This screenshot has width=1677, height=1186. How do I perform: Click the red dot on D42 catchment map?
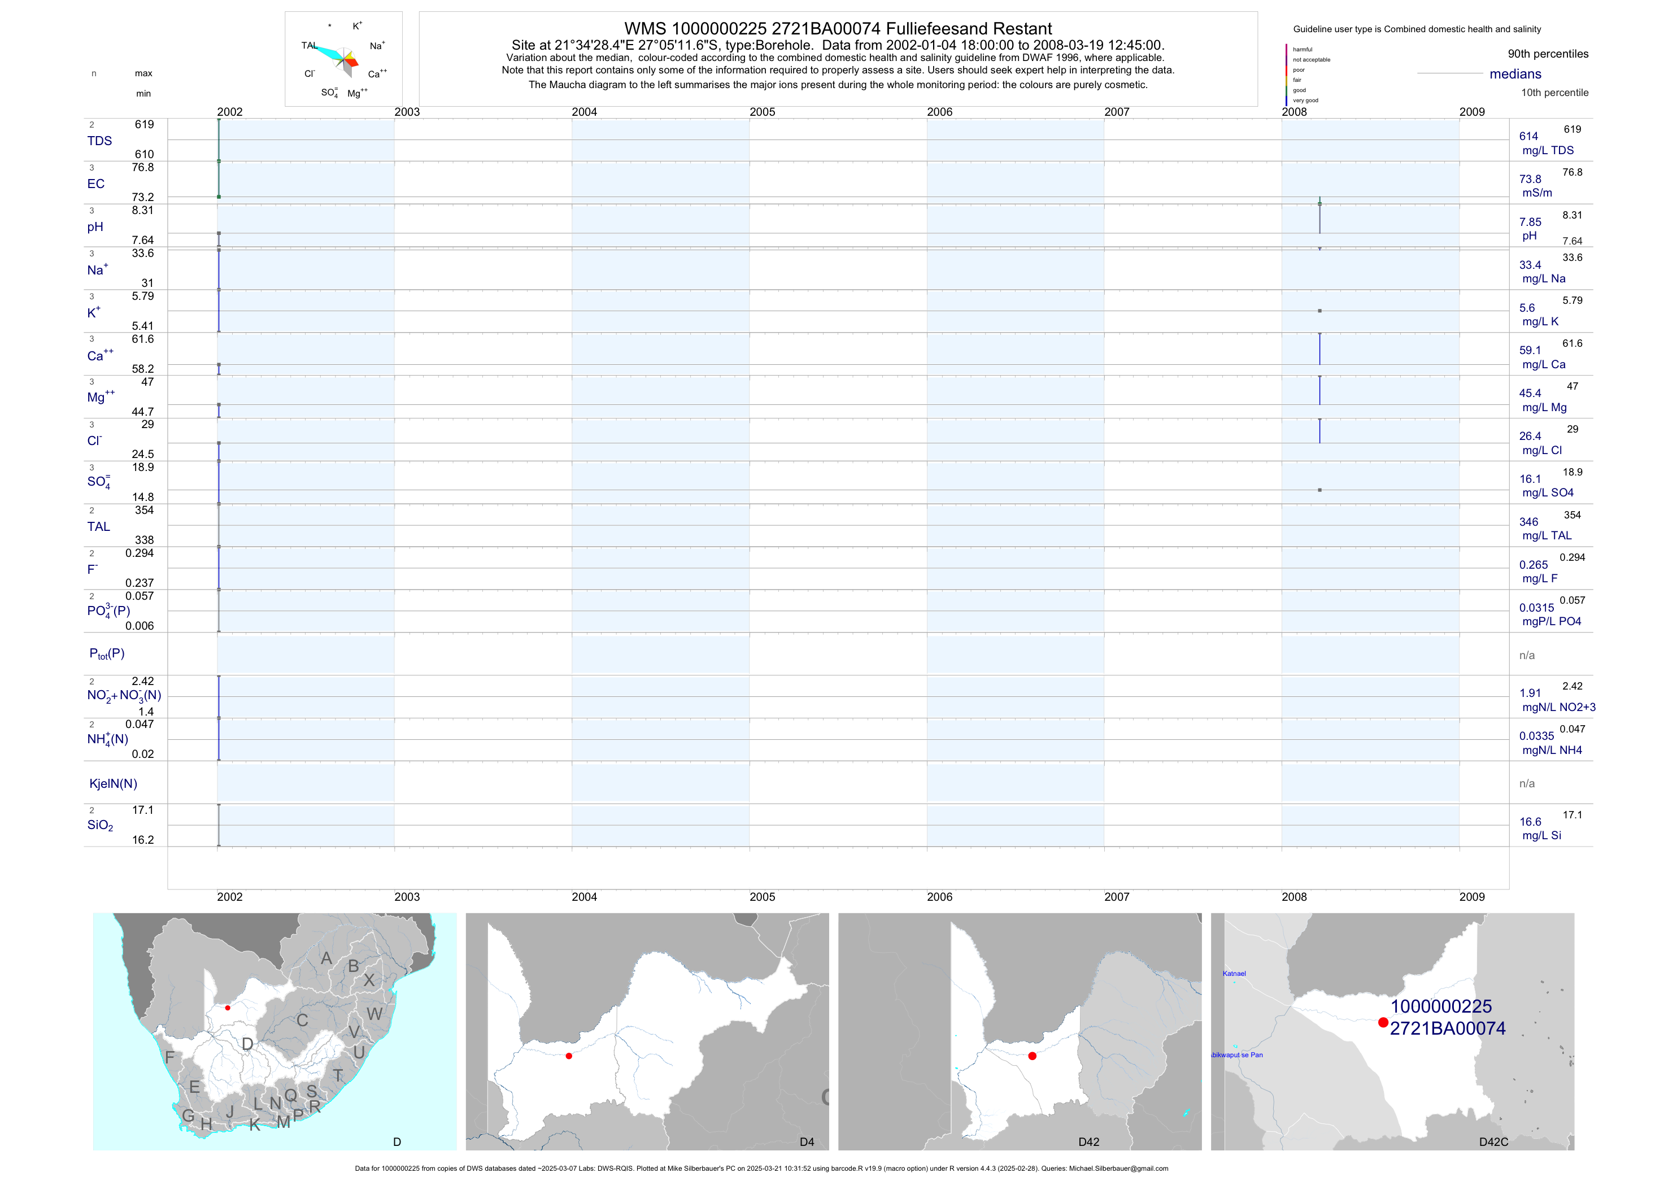coord(1032,1056)
